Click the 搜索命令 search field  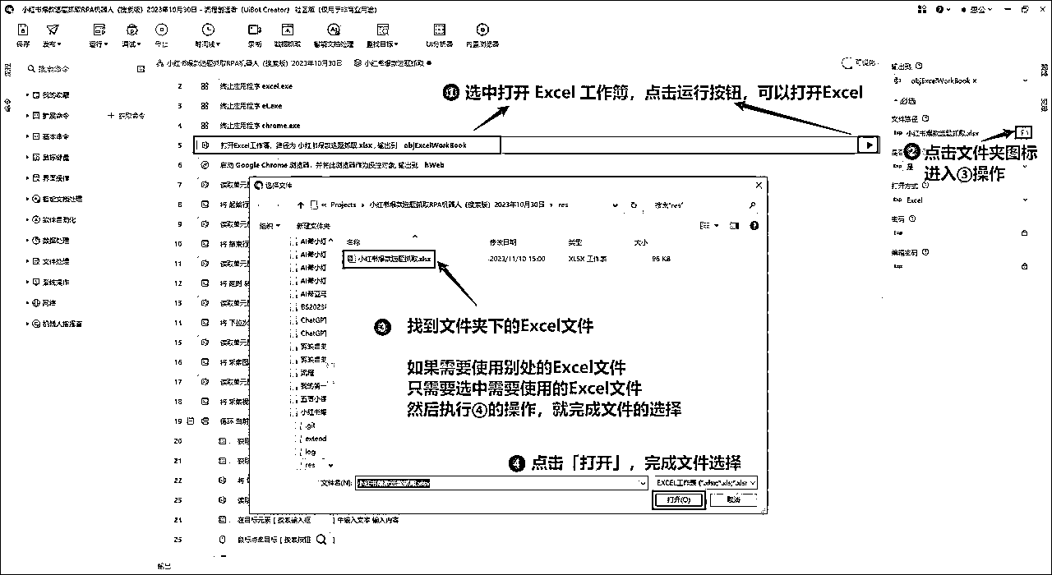click(81, 70)
